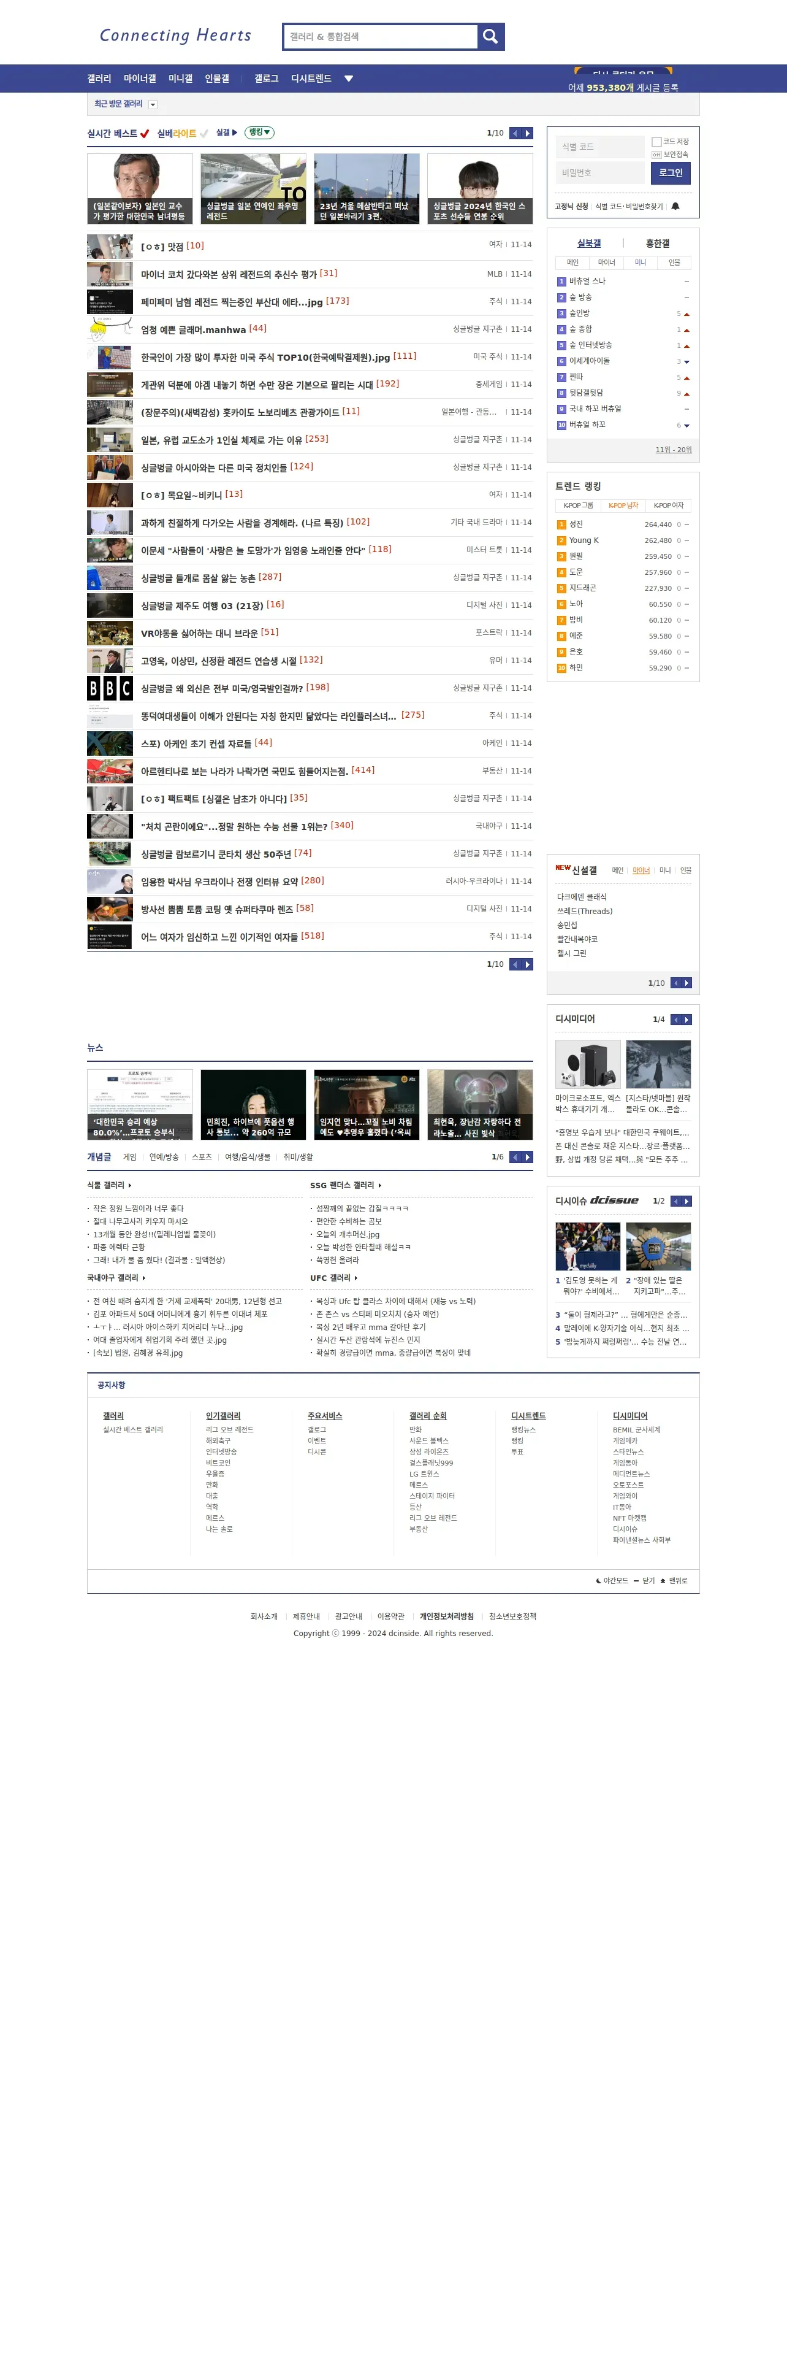The image size is (787, 2363).
Task: Open 공지사항 section link
Action: click(x=112, y=1385)
